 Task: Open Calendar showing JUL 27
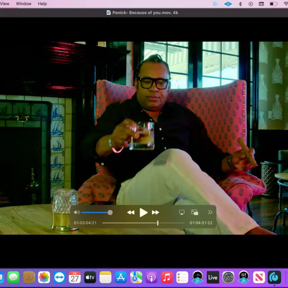pyautogui.click(x=75, y=277)
